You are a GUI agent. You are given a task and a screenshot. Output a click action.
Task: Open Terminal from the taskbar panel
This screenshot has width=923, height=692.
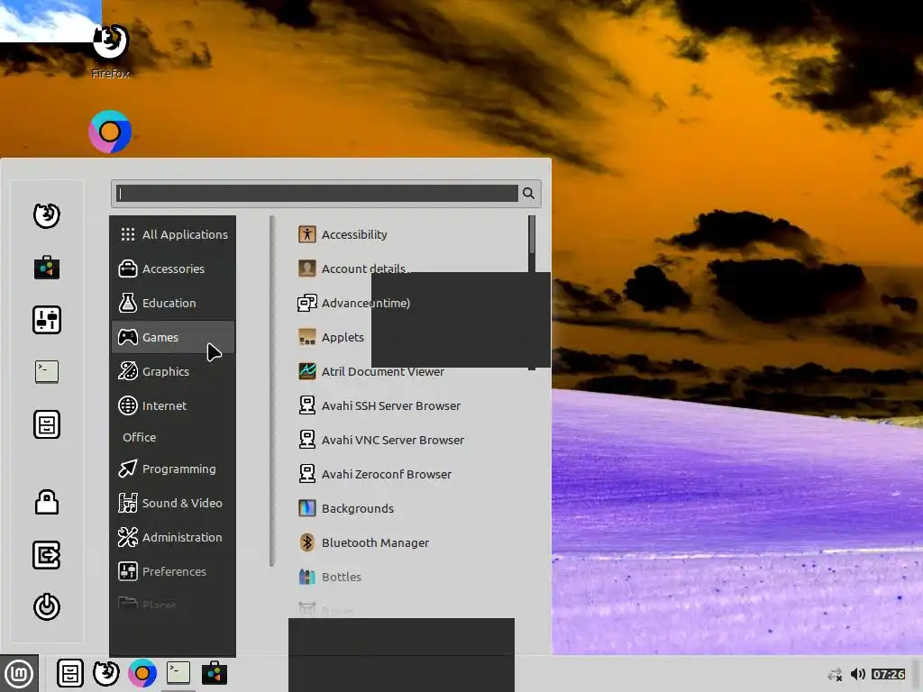click(x=178, y=672)
